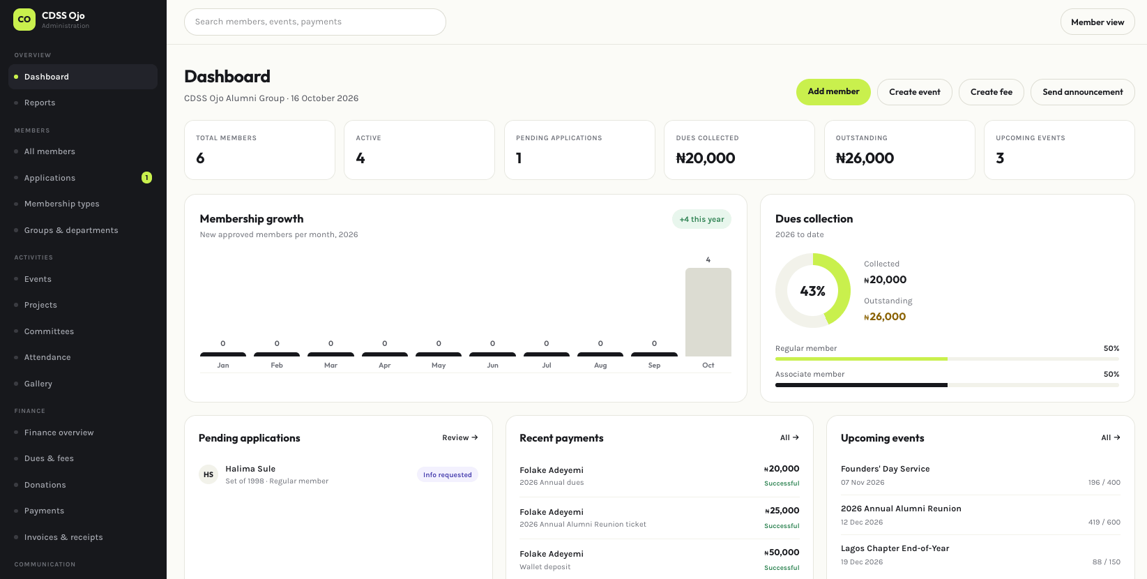1147x579 pixels.
Task: Open Payments in the sidebar
Action: (83, 511)
